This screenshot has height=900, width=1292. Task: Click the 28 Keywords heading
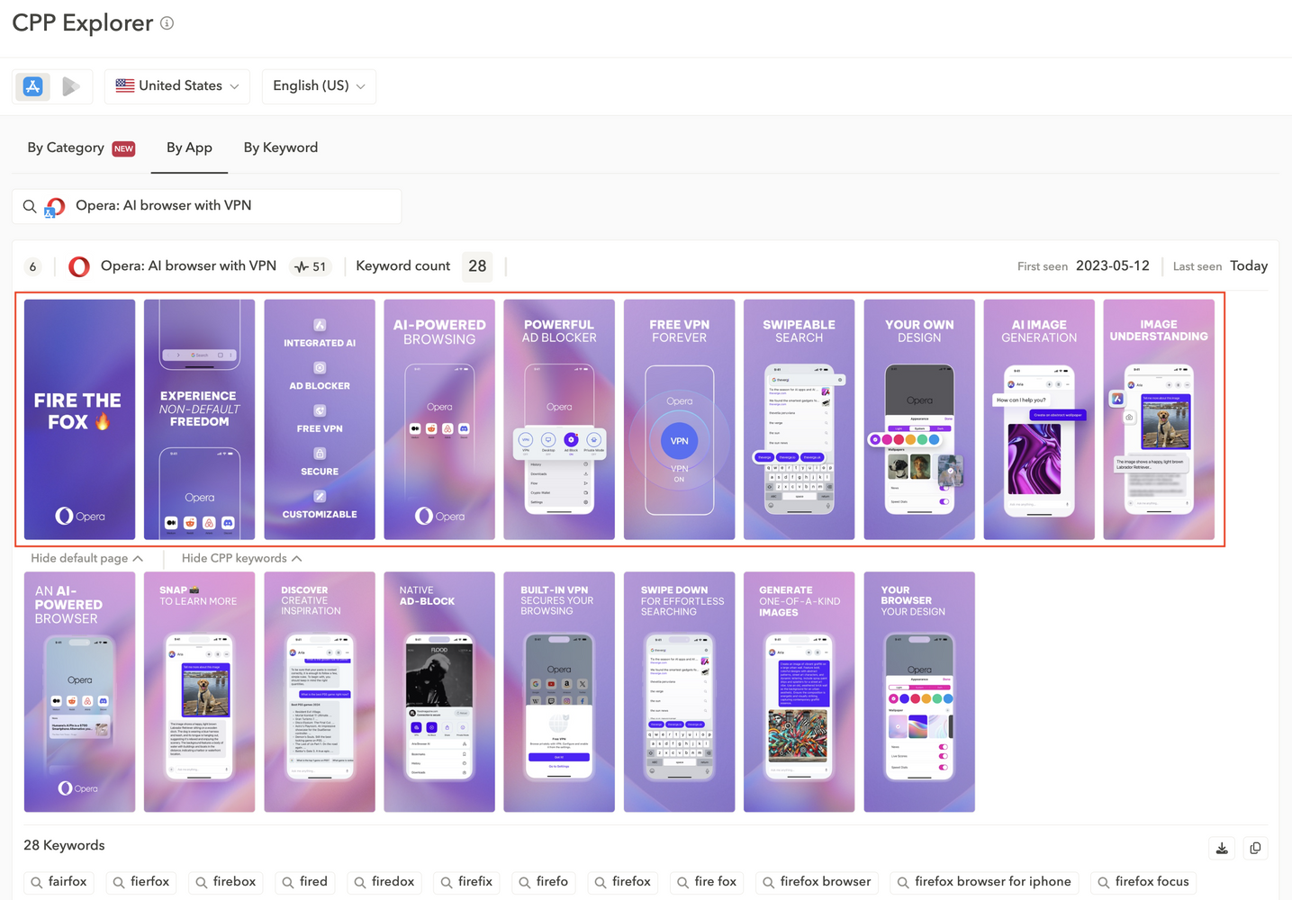click(64, 846)
